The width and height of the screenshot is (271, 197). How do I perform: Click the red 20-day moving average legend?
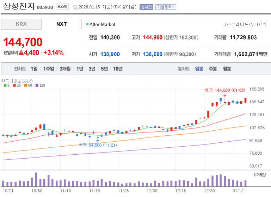[17, 85]
